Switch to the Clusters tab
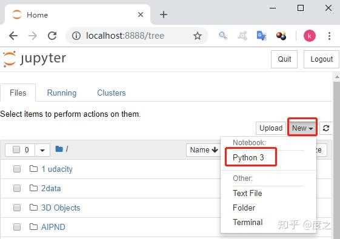Viewport: 340px width, 239px height. (112, 93)
